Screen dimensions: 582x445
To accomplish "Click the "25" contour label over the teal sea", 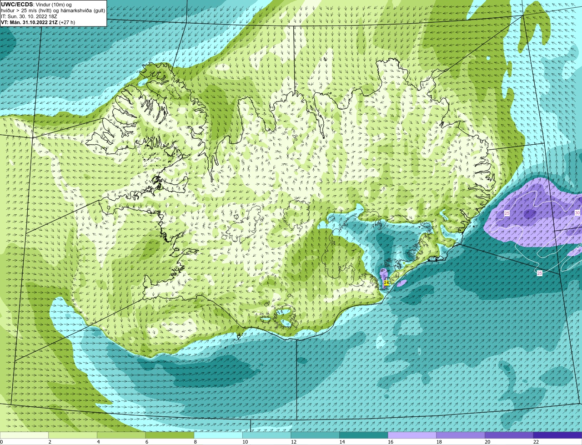I will click(x=540, y=273).
